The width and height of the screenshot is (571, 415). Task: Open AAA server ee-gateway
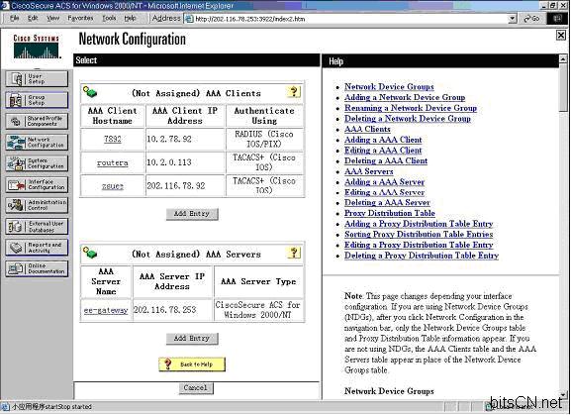[106, 310]
